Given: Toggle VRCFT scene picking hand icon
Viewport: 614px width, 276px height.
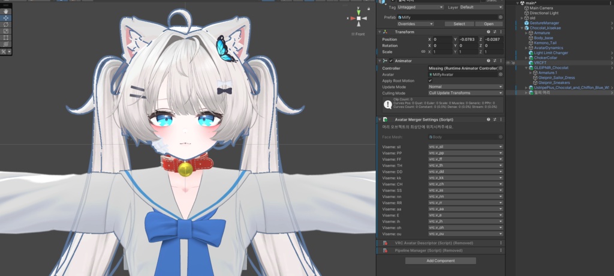Looking at the screenshot, I should [513, 63].
